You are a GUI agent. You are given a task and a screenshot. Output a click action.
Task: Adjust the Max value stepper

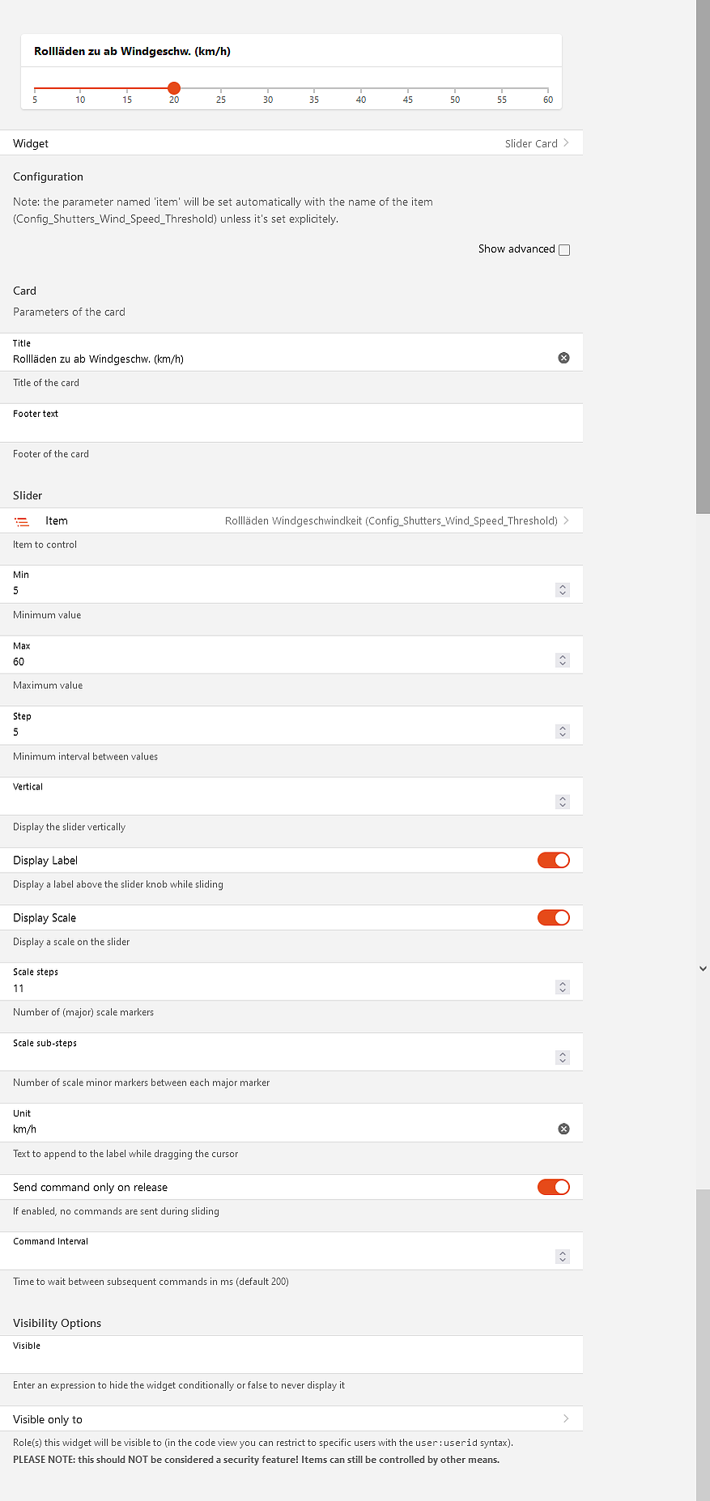click(563, 661)
